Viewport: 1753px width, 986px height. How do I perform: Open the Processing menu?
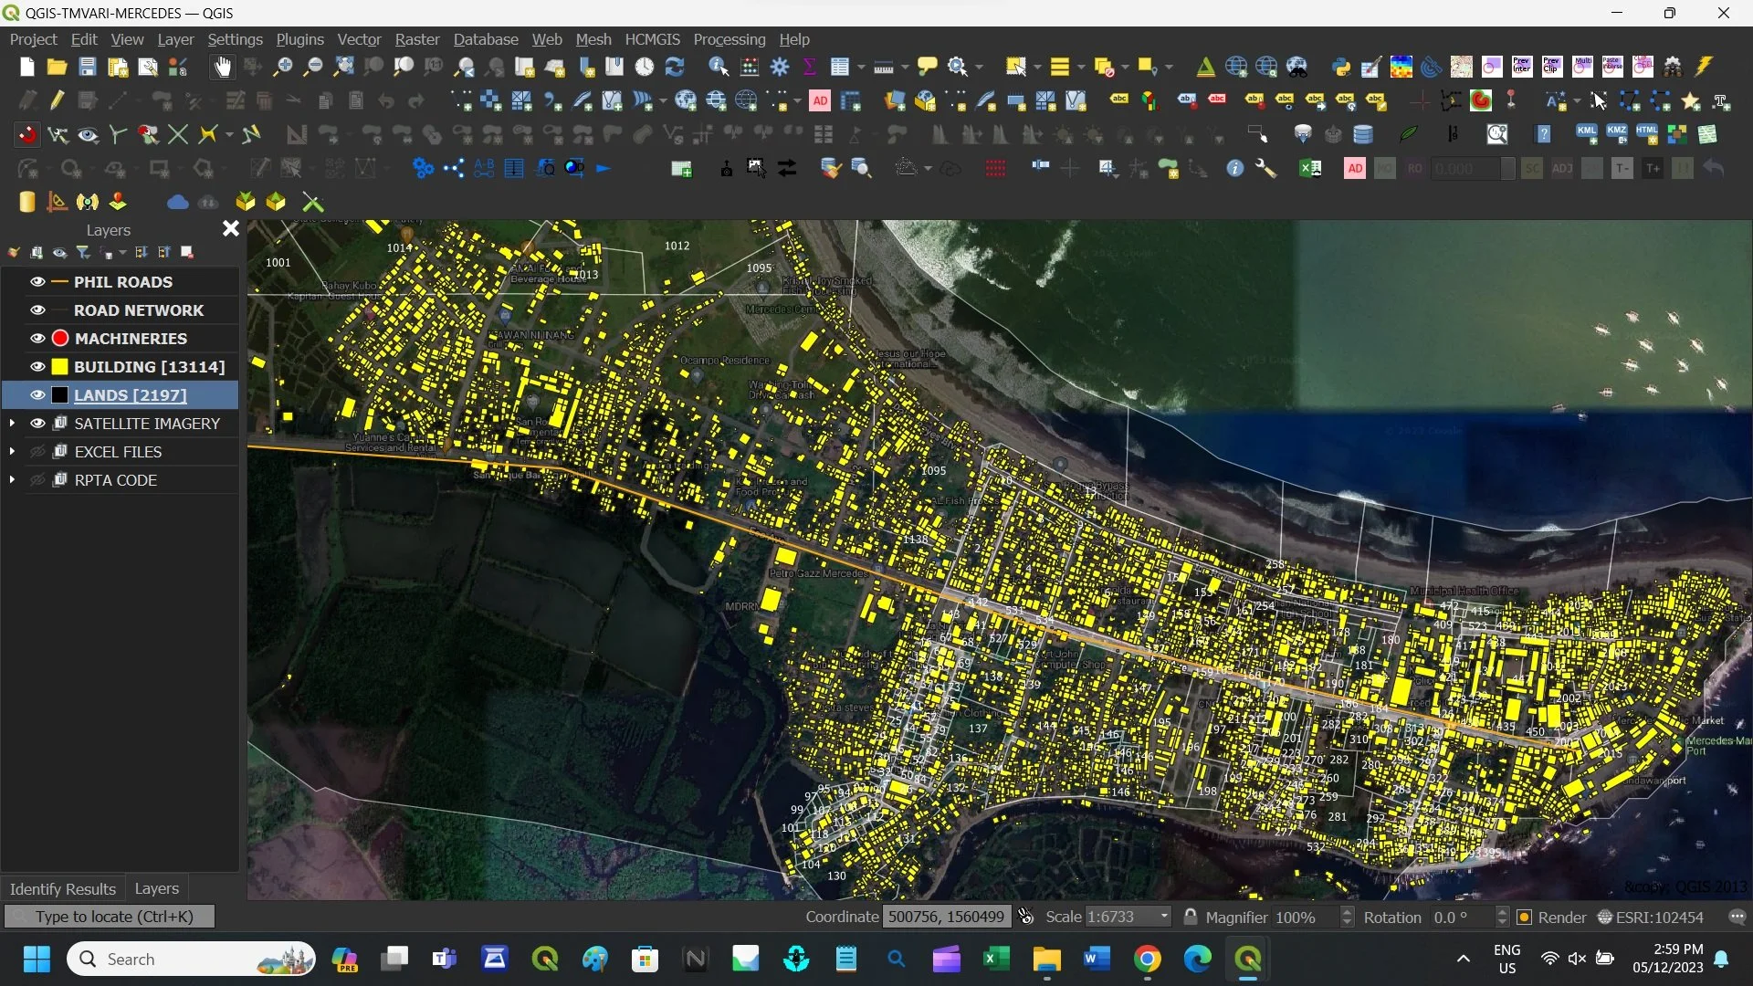click(729, 39)
